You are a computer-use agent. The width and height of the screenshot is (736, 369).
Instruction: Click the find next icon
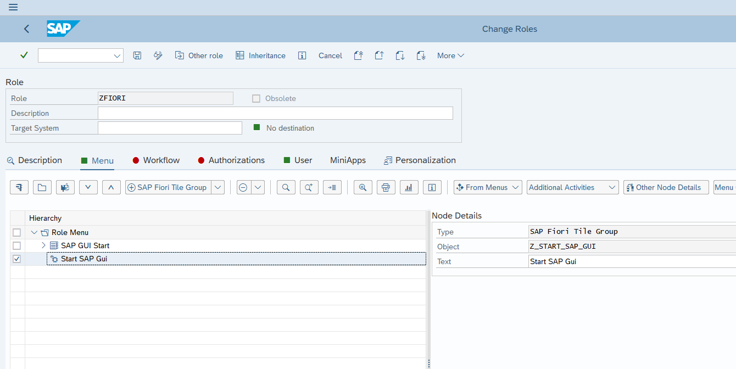[309, 187]
